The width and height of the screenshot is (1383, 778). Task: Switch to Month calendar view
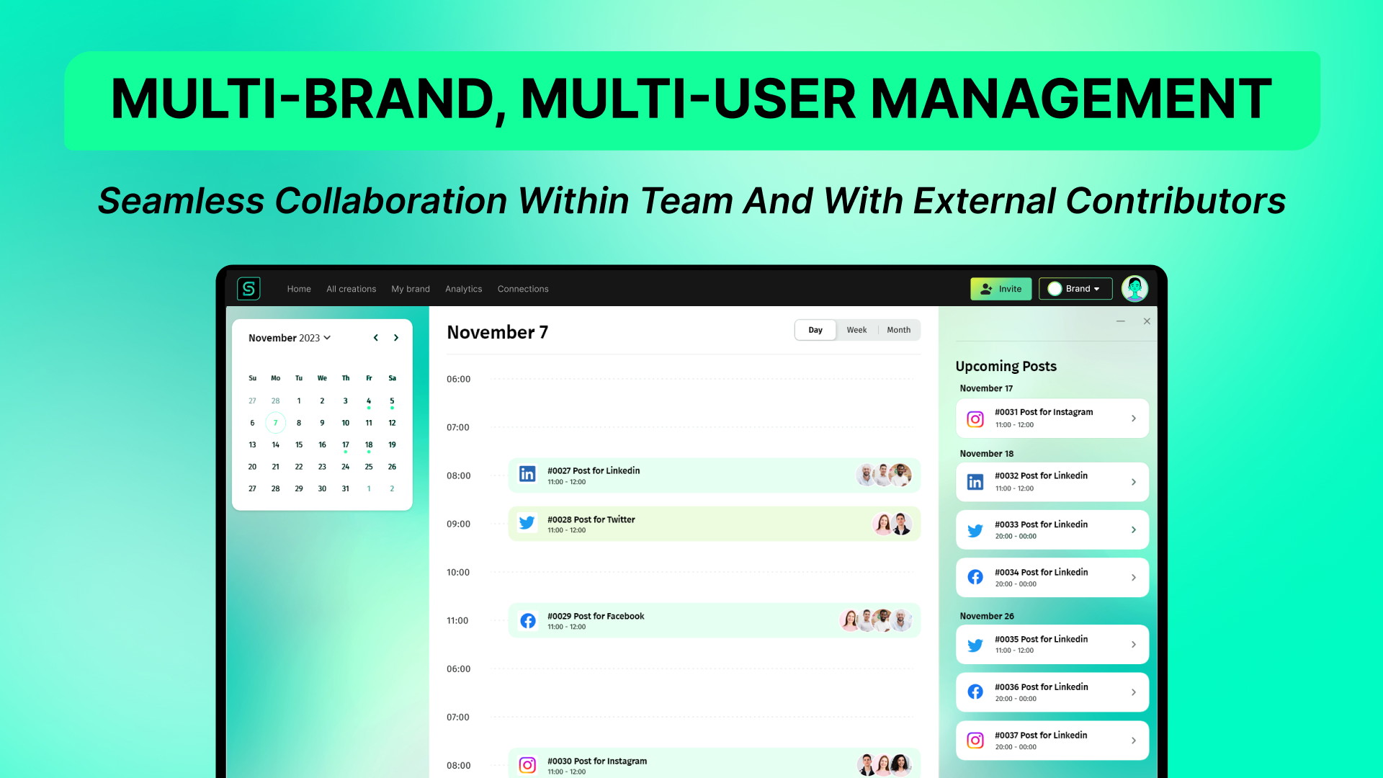(898, 330)
